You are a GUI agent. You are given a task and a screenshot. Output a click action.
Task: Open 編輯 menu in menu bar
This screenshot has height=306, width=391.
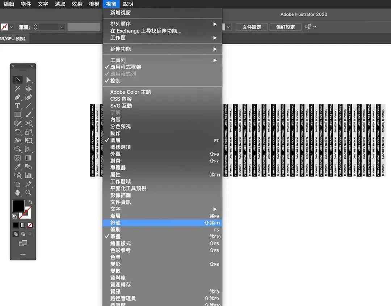tap(9, 4)
